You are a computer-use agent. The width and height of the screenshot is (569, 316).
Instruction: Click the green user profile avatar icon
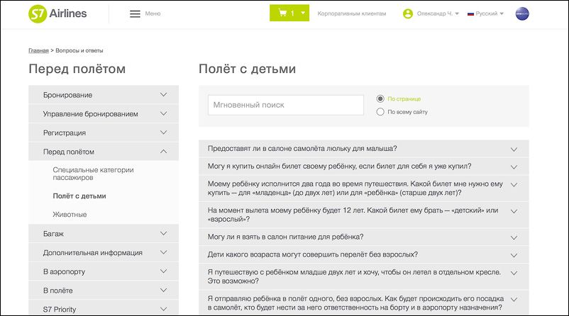coord(408,13)
